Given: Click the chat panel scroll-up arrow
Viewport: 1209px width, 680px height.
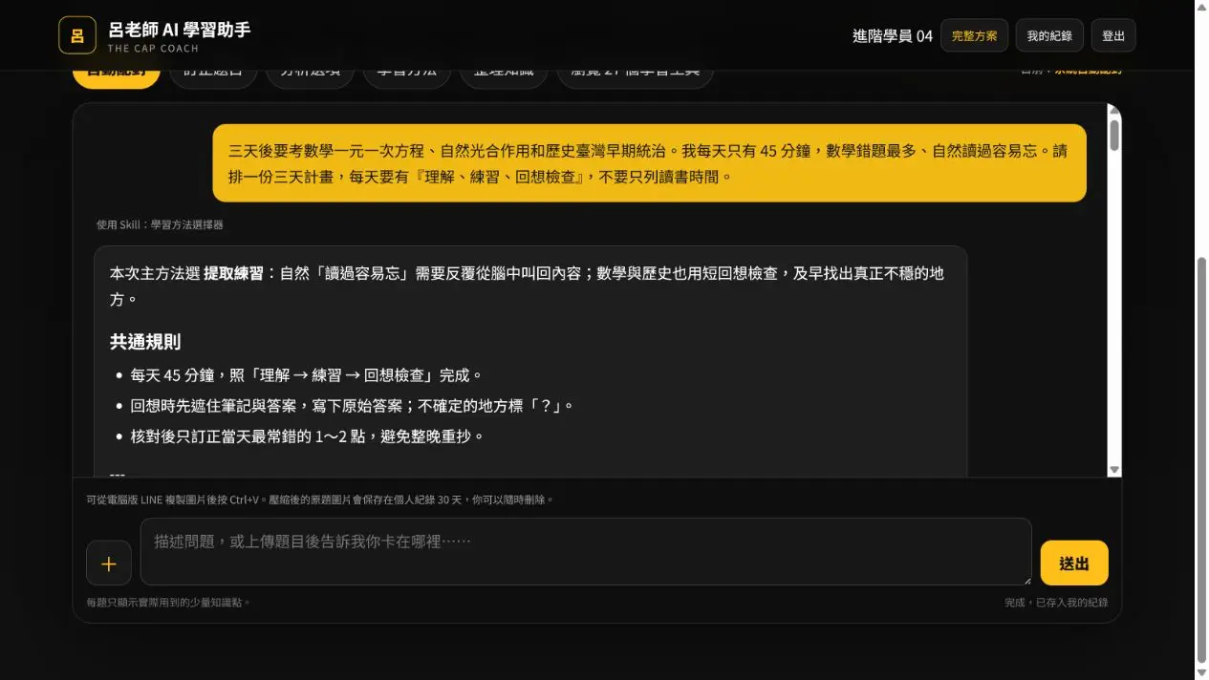Looking at the screenshot, I should [x=1114, y=112].
